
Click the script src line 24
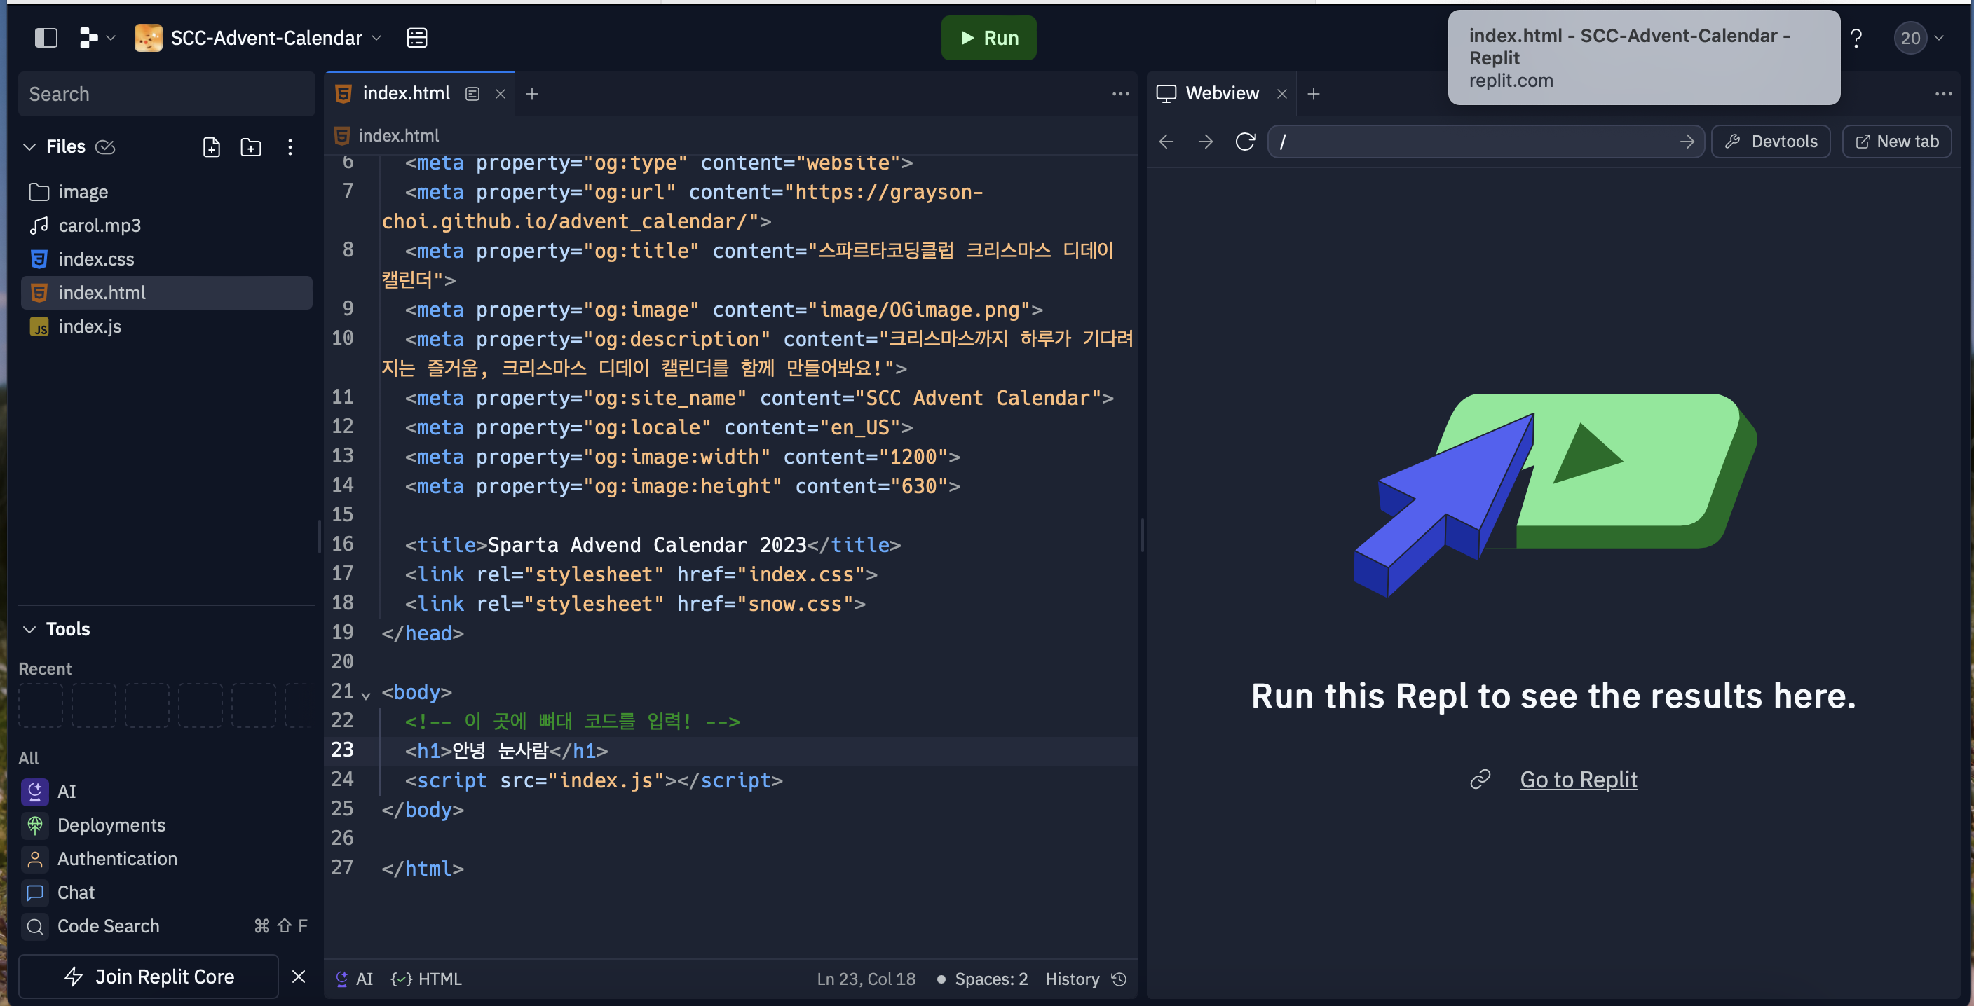pos(594,780)
